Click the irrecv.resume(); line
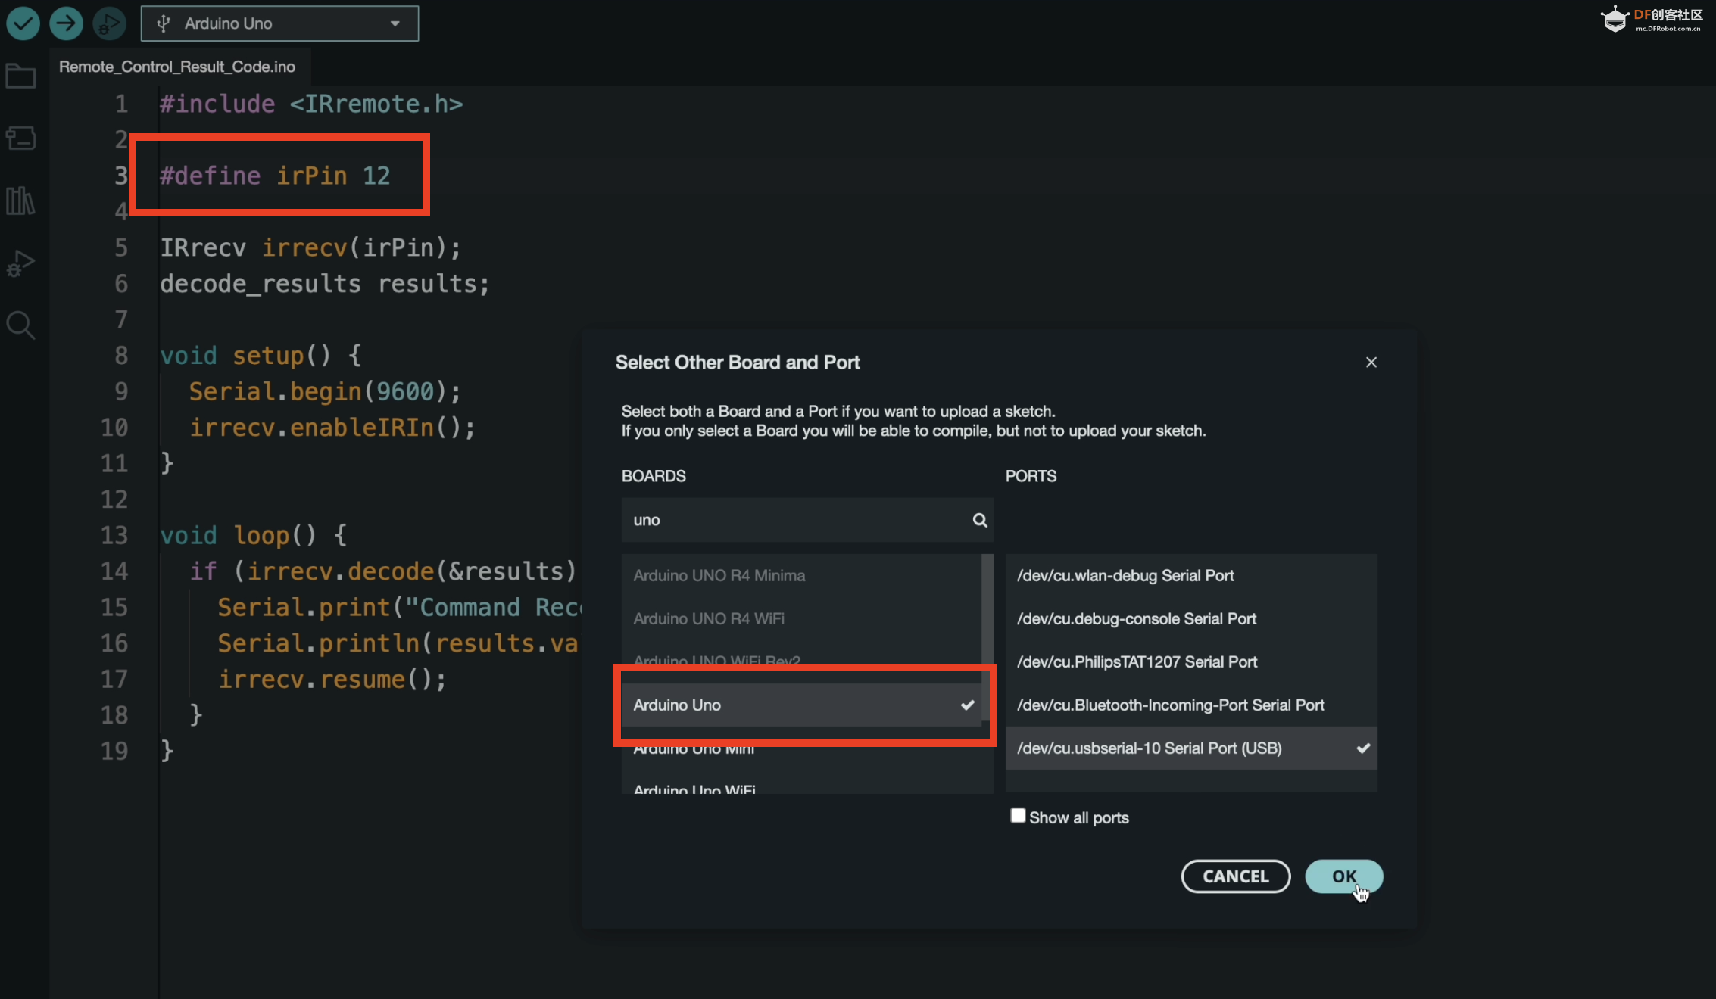Viewport: 1716px width, 999px height. 332,680
